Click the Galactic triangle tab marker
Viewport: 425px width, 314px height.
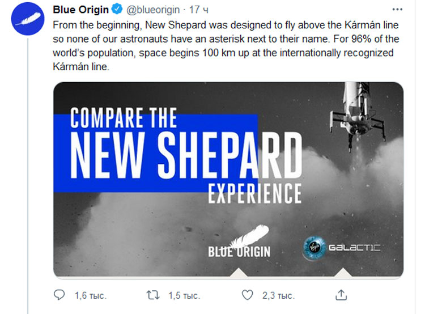click(x=343, y=273)
